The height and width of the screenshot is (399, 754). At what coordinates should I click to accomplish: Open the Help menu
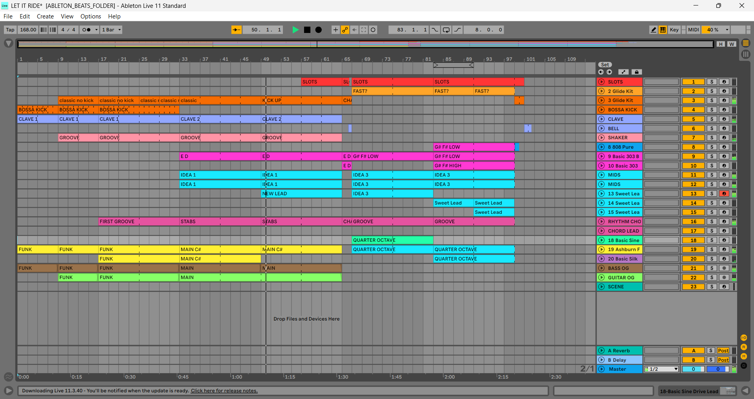[114, 16]
